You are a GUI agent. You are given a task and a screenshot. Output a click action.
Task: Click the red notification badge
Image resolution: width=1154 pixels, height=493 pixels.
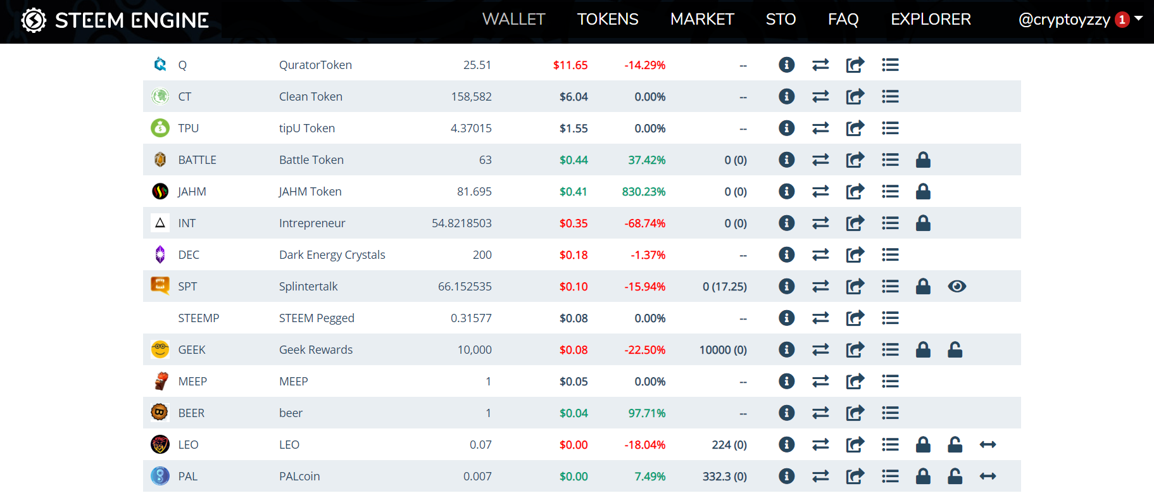pos(1122,20)
